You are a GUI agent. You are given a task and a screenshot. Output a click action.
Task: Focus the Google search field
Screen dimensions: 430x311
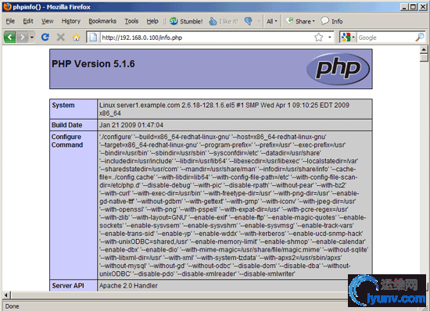385,38
